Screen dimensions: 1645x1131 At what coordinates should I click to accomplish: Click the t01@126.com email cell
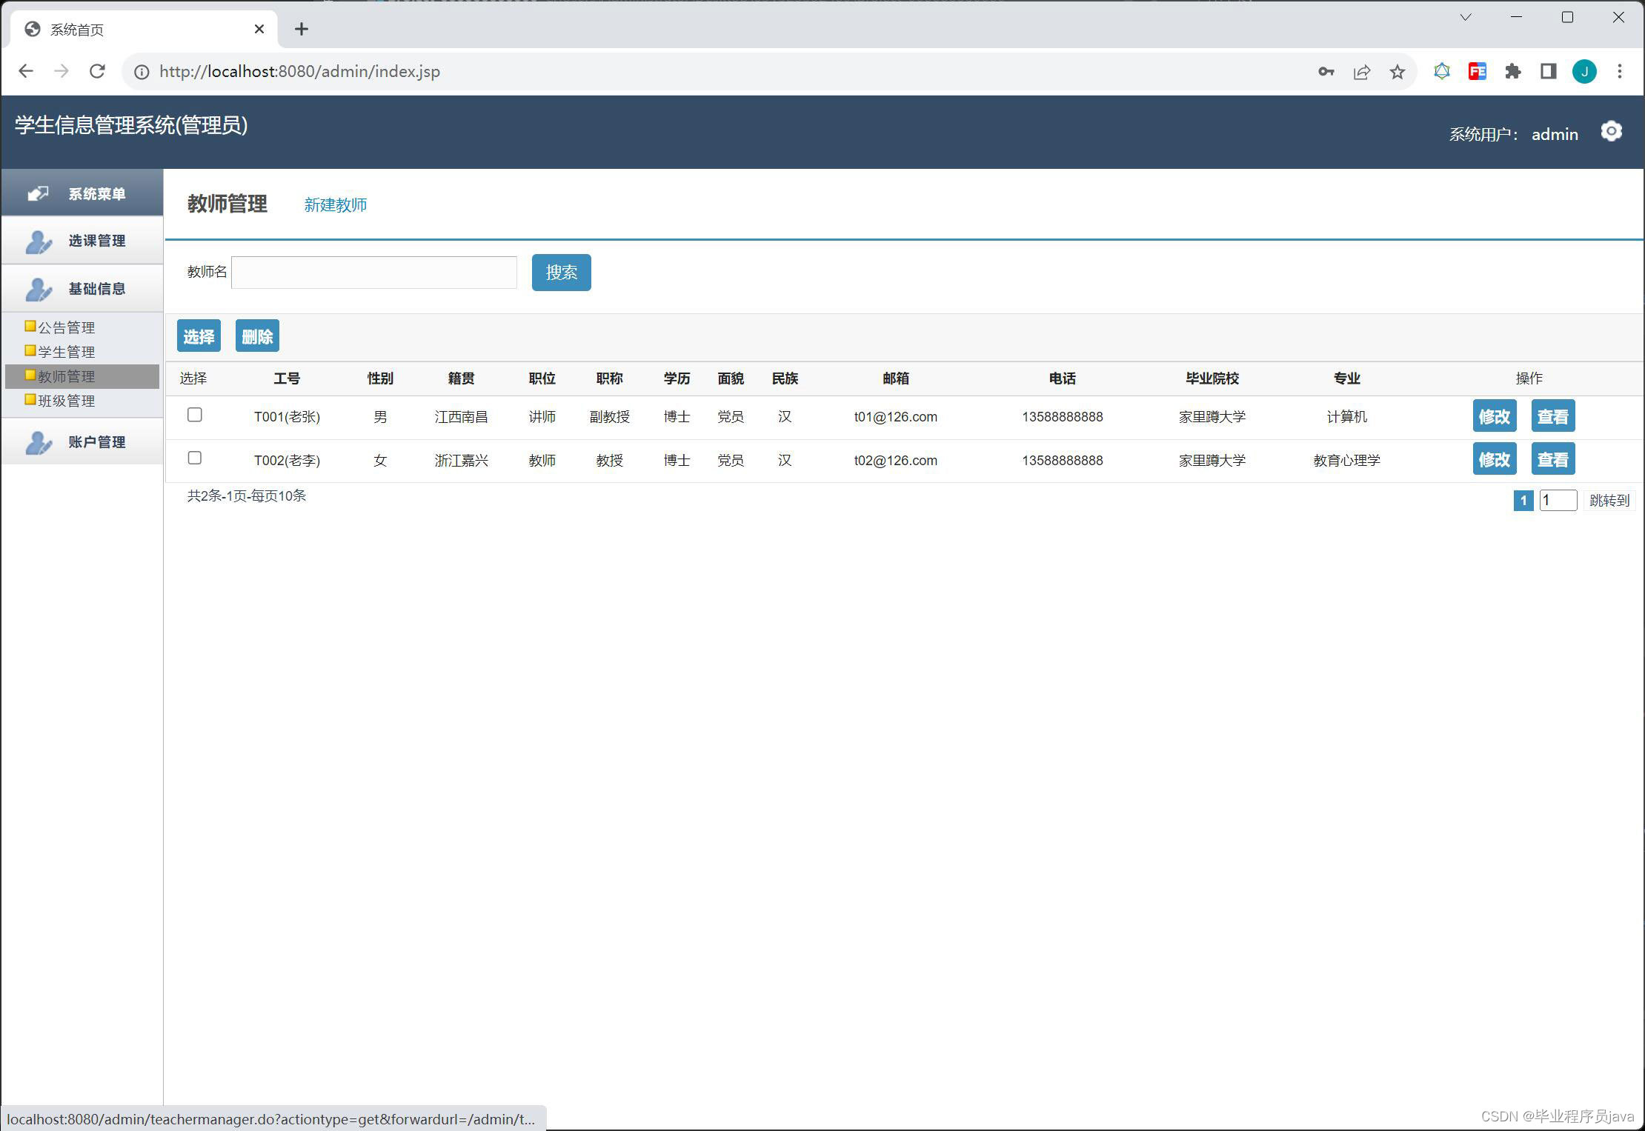895,417
